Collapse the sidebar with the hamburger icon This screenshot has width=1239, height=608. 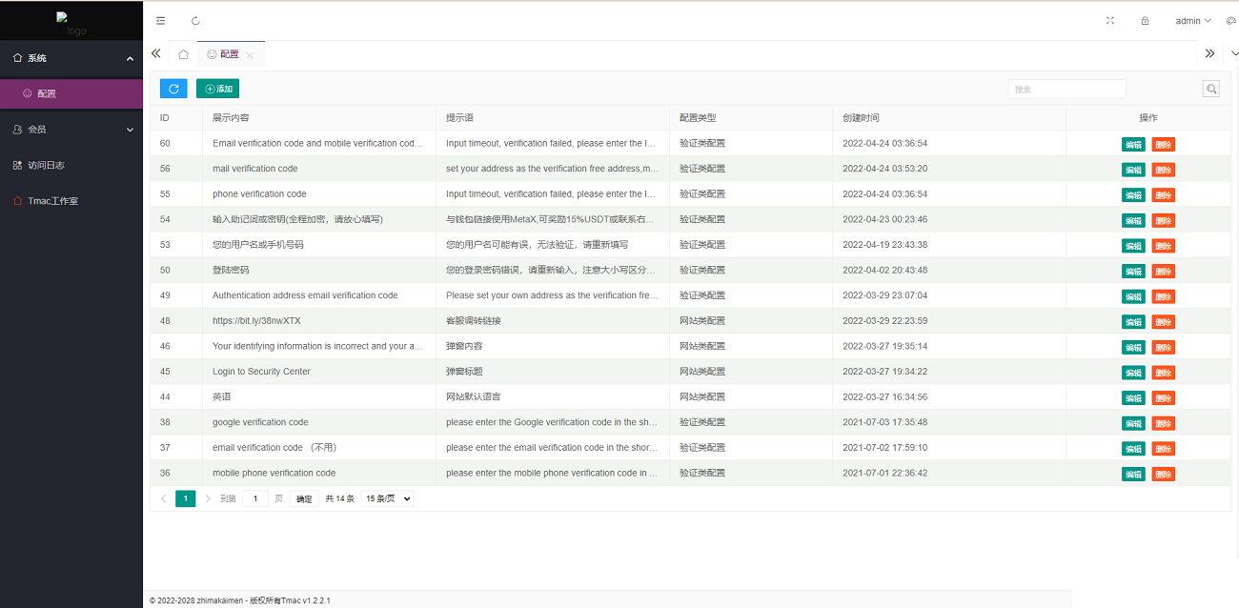(160, 20)
